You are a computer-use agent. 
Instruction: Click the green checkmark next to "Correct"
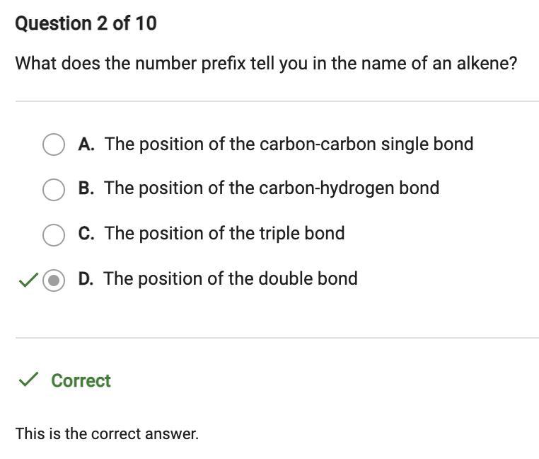point(28,380)
